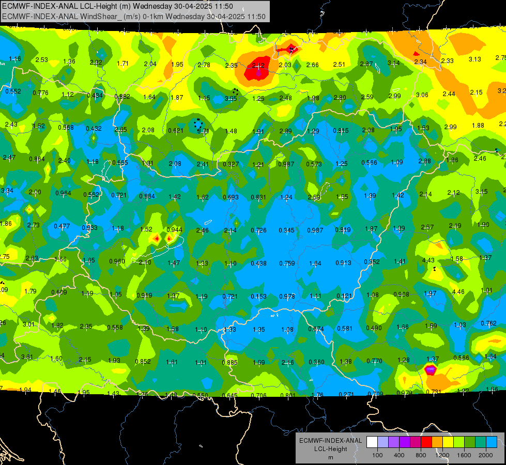Click the wind shear value 0.327
This screenshot has height=465, width=506.
(231, 164)
